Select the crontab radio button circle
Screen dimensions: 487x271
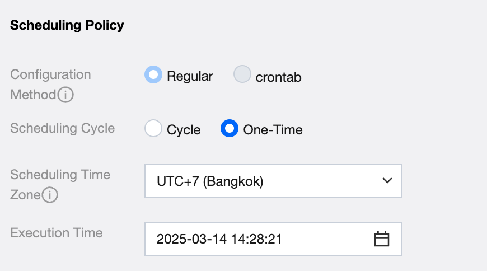click(x=242, y=74)
